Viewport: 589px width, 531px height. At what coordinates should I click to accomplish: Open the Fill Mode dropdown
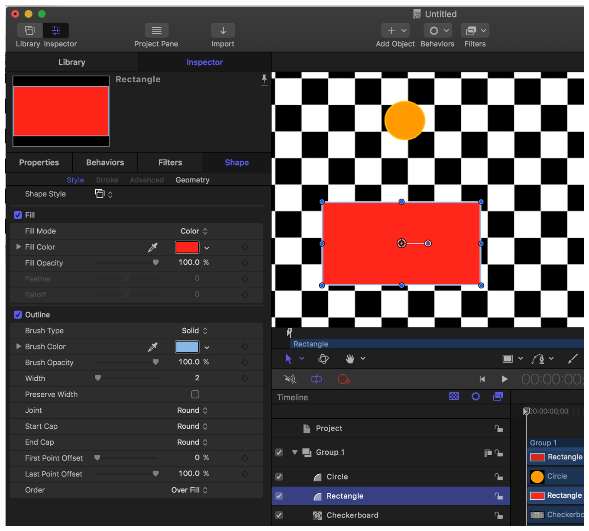point(194,231)
